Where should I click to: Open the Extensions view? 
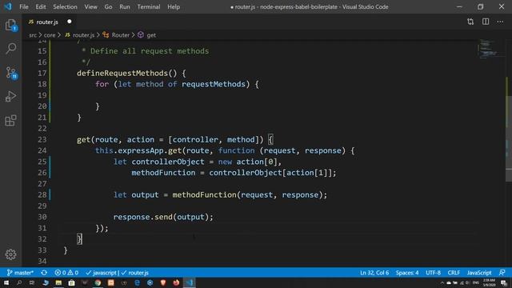click(10, 121)
